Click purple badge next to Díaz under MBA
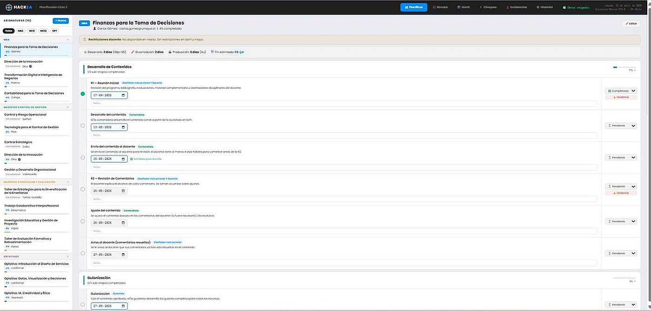 [32, 66]
